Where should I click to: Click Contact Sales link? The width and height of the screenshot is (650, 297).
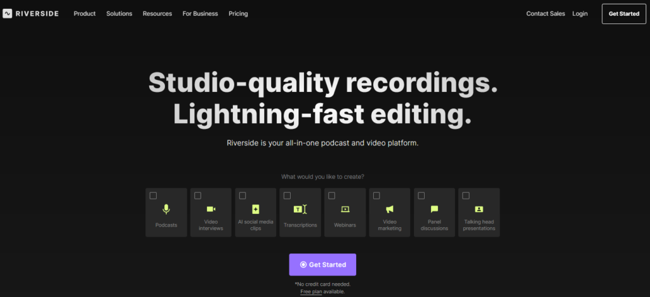click(x=545, y=14)
